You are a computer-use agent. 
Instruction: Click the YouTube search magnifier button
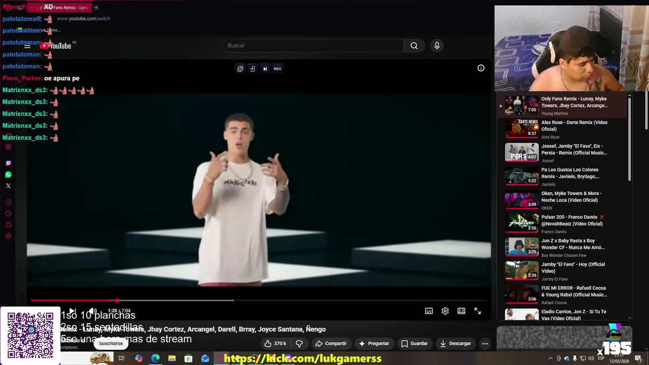coord(414,46)
